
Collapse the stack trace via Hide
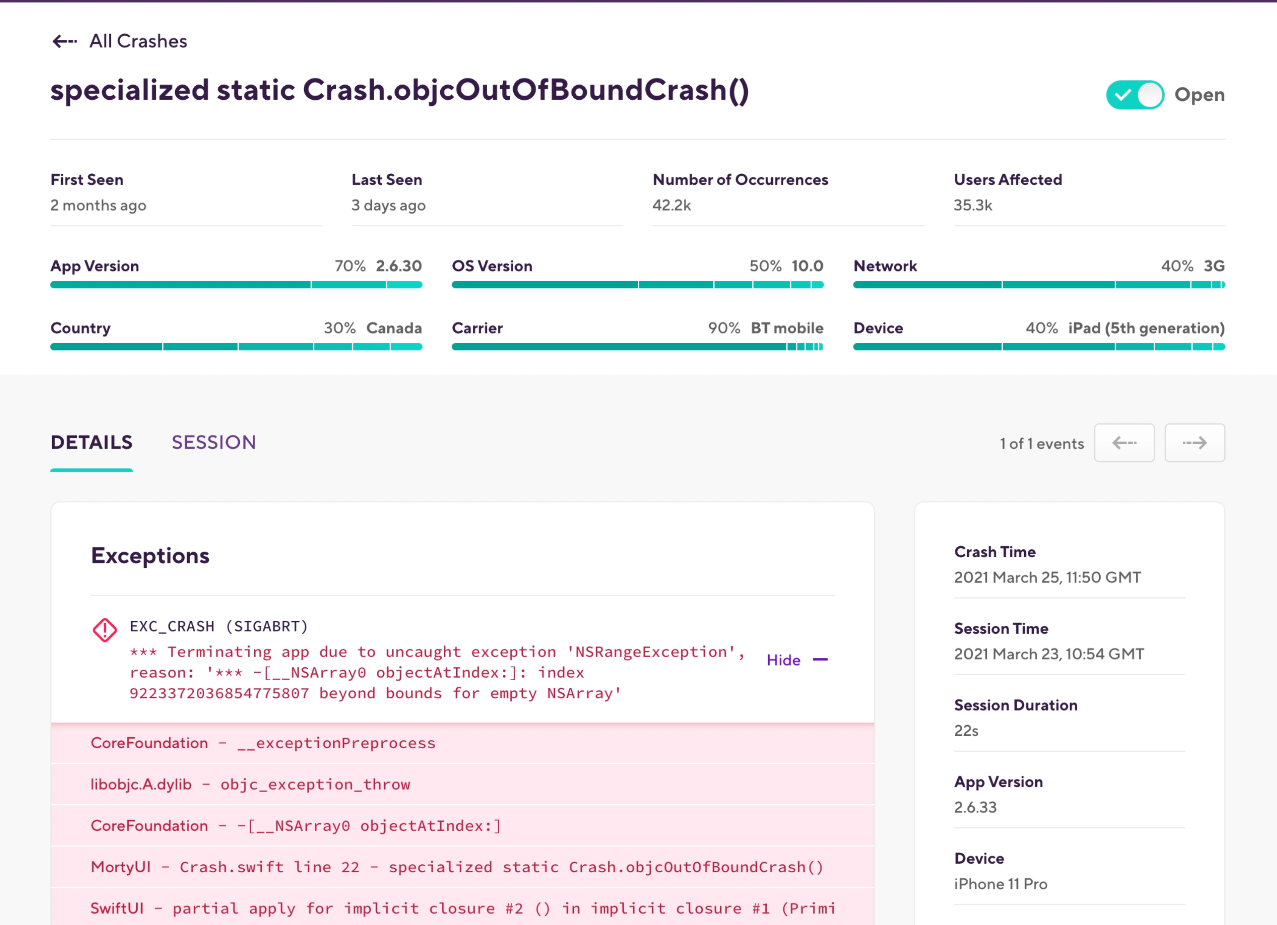(783, 660)
